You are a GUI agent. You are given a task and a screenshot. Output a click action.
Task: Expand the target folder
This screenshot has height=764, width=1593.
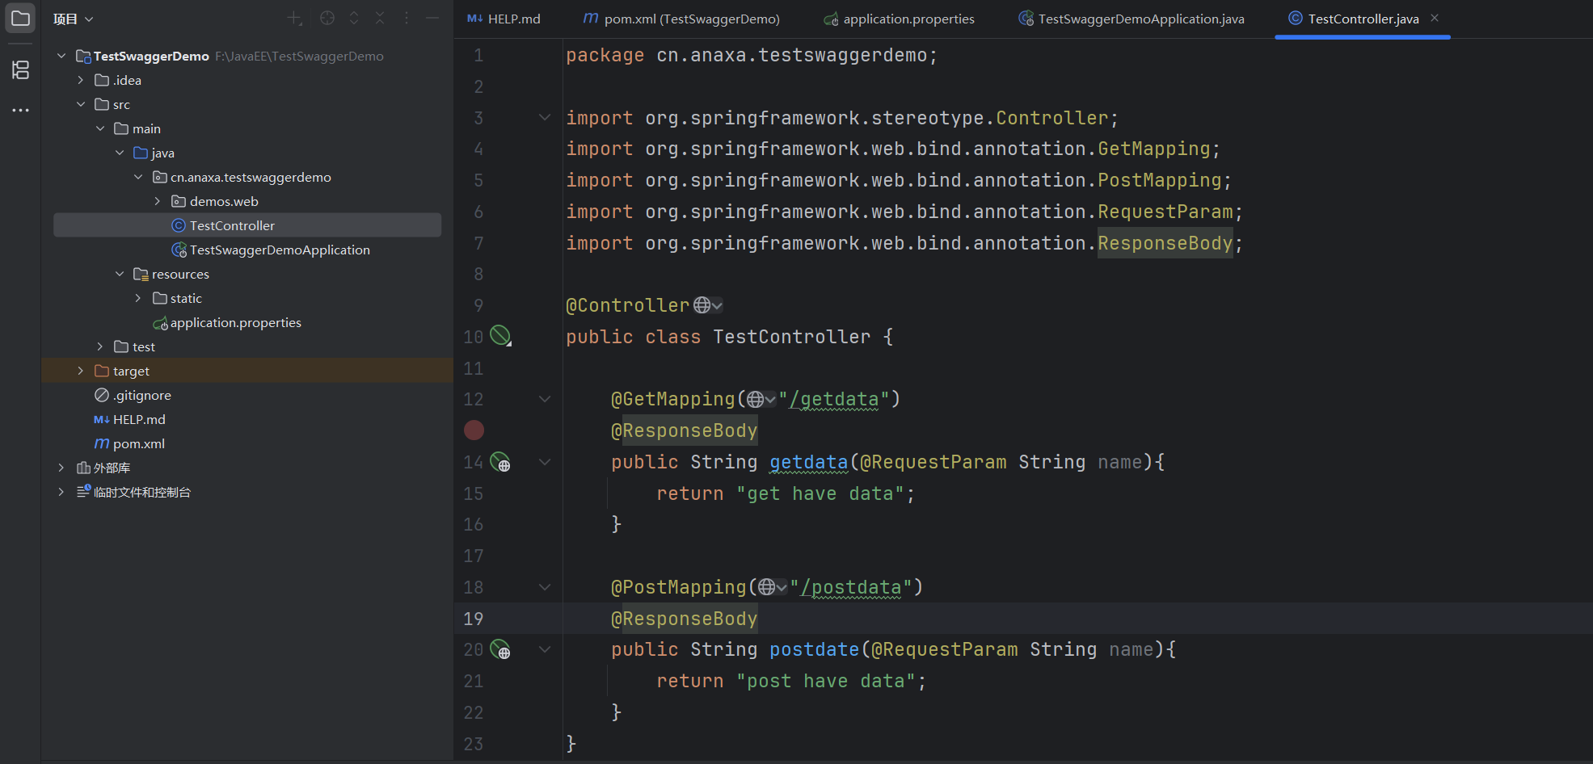(81, 371)
